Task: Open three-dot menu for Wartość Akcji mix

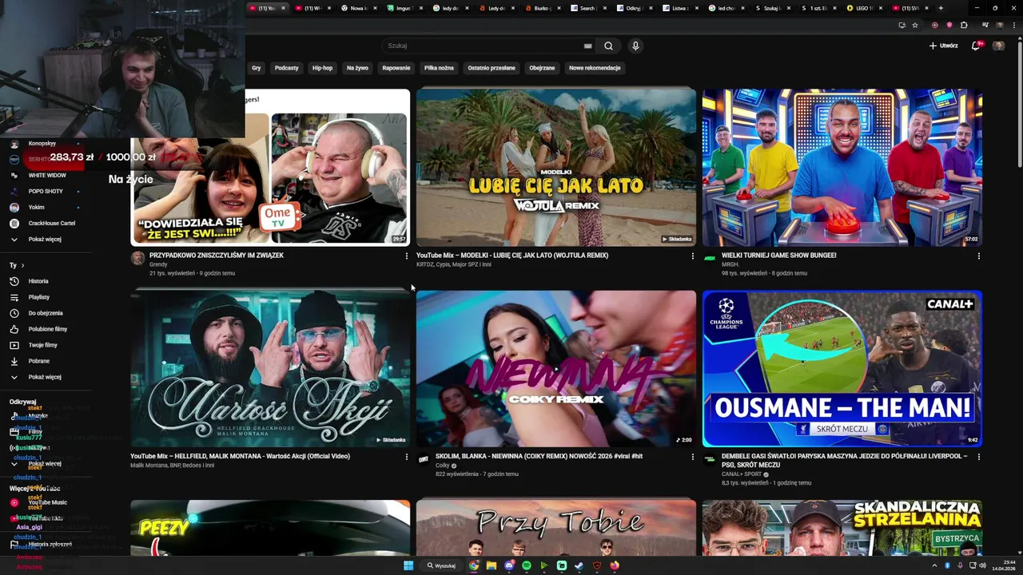Action: (406, 457)
